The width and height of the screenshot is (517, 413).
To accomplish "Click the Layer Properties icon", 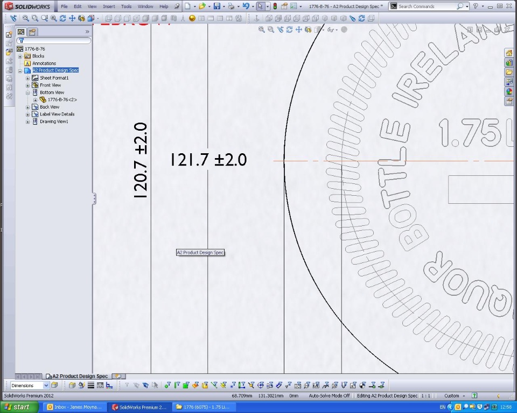I will pos(55,385).
